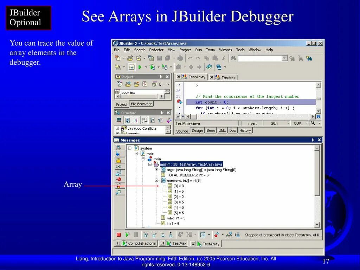Collapse the main() : 28 stack frame node
Image resolution: width=360 pixels, height=270 pixels.
point(150,165)
